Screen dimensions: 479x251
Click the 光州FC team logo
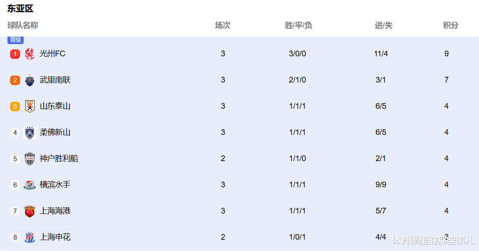(30, 54)
